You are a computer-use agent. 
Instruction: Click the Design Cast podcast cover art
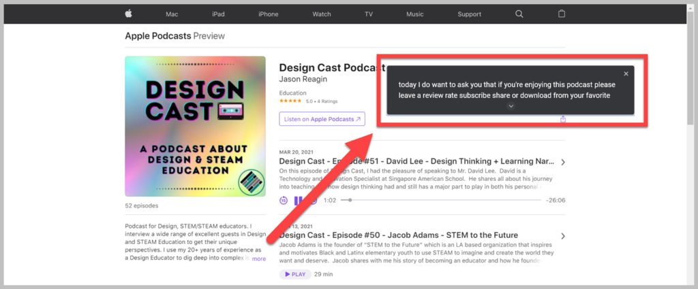(195, 126)
